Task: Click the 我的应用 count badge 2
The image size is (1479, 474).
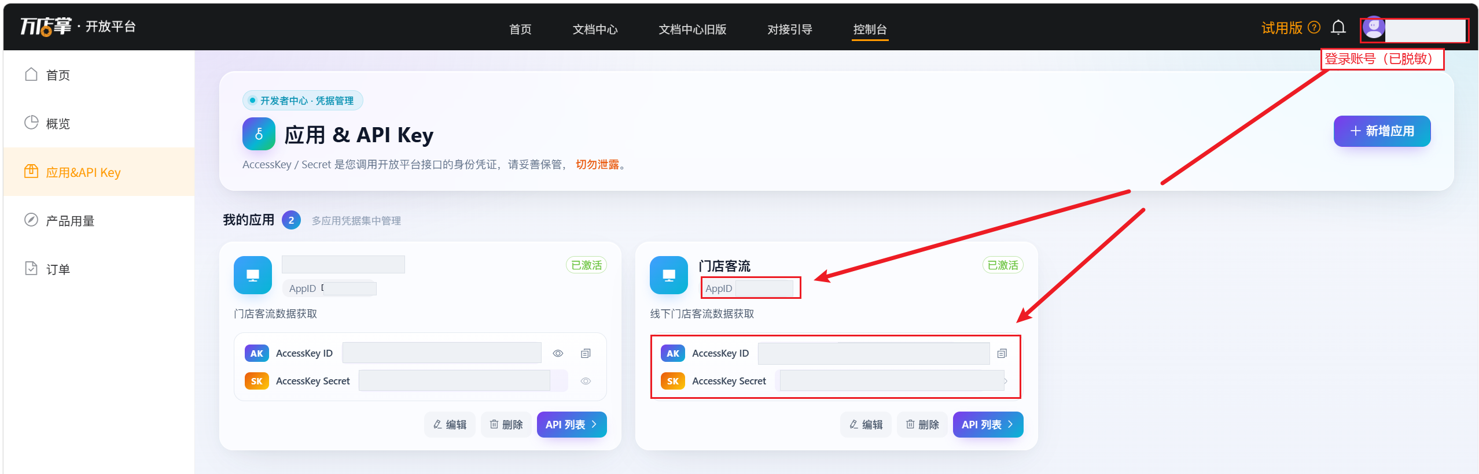Action: 291,220
